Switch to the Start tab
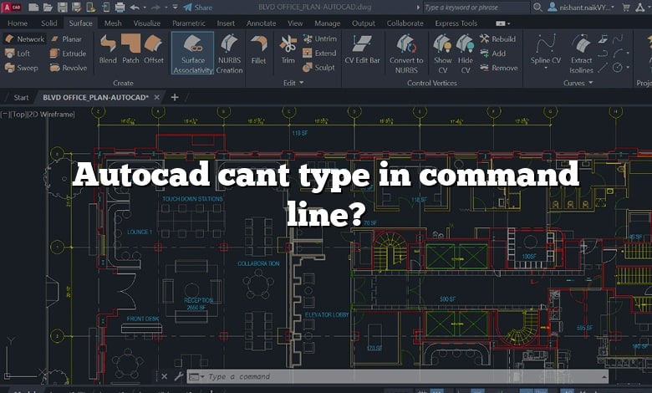Image resolution: width=652 pixels, height=393 pixels. point(21,97)
